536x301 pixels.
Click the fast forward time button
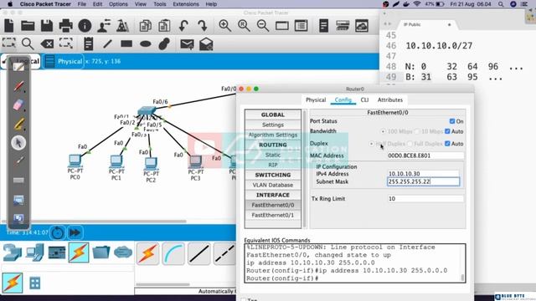(75, 232)
